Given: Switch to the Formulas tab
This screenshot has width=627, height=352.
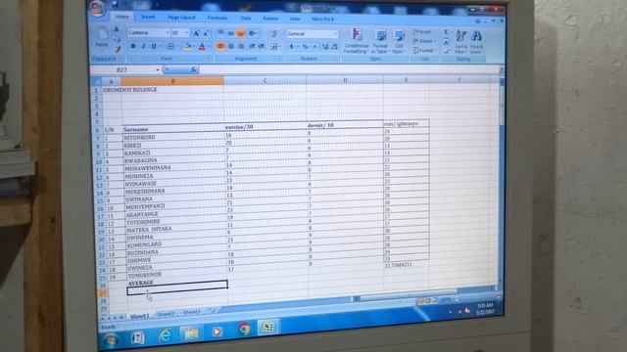Looking at the screenshot, I should click(x=217, y=18).
